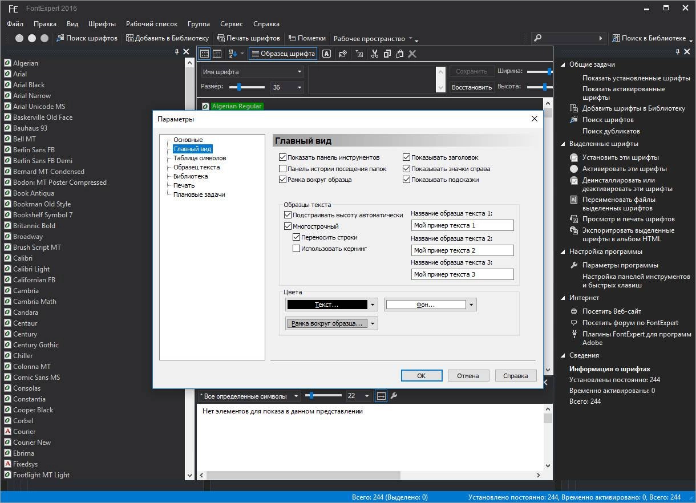Select Таблица символов in options tree
Screen dimensions: 696x503
pos(200,158)
